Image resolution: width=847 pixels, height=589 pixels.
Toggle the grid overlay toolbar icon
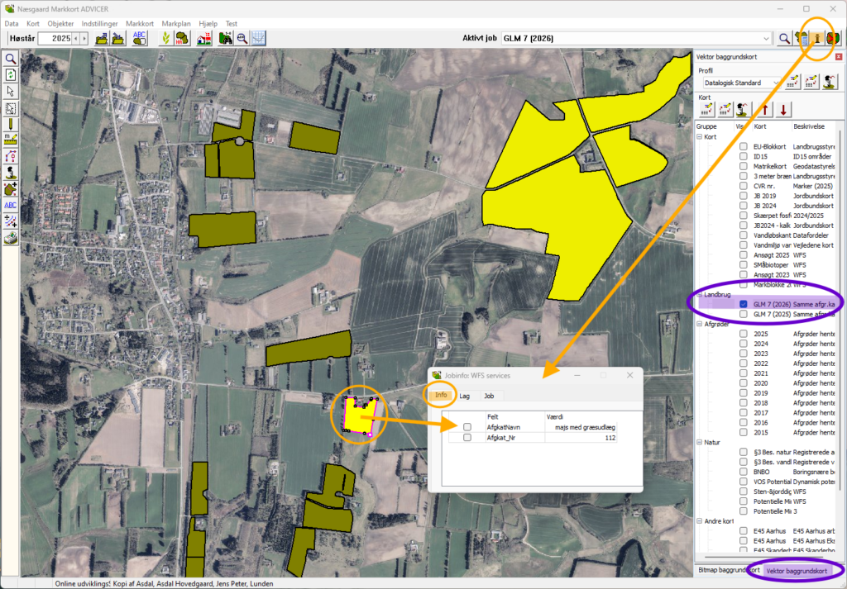(x=258, y=38)
